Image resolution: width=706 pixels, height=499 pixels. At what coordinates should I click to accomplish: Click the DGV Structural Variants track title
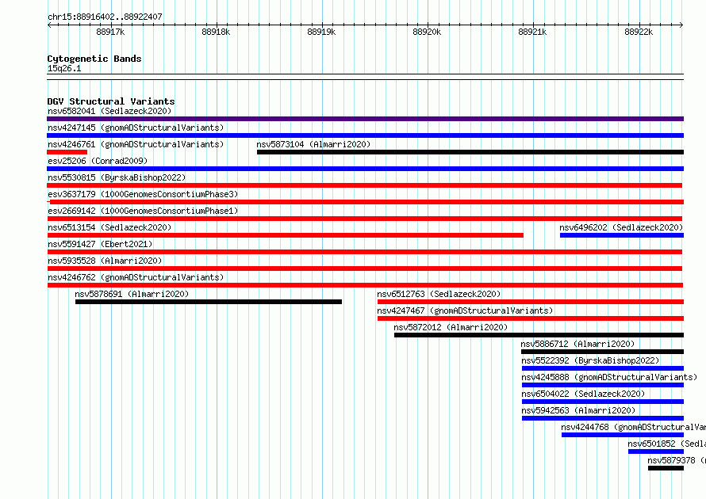click(111, 101)
